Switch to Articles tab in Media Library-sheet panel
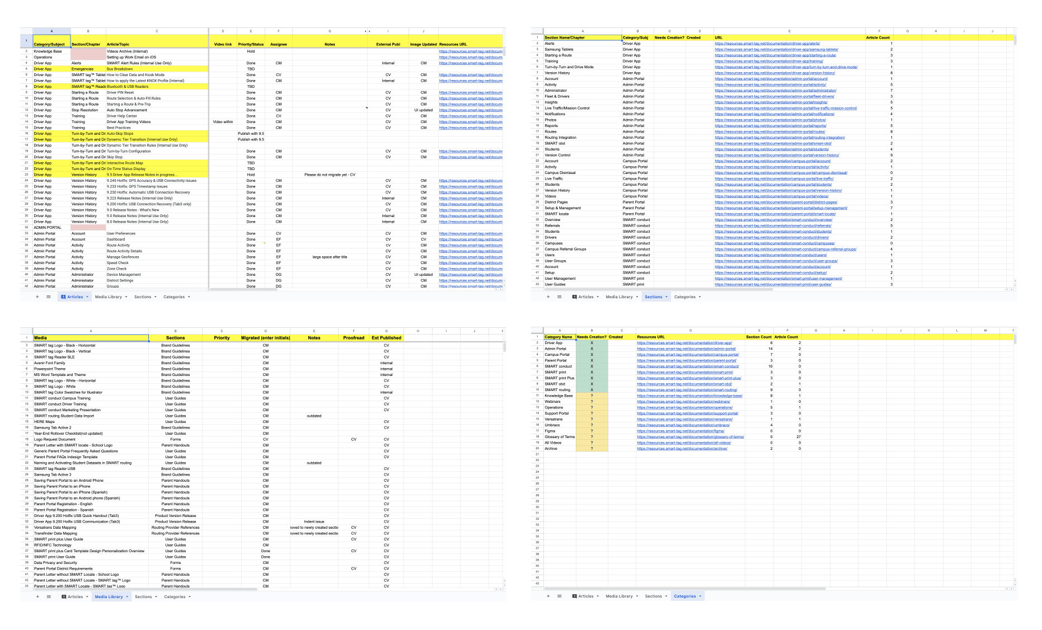 [x=75, y=596]
